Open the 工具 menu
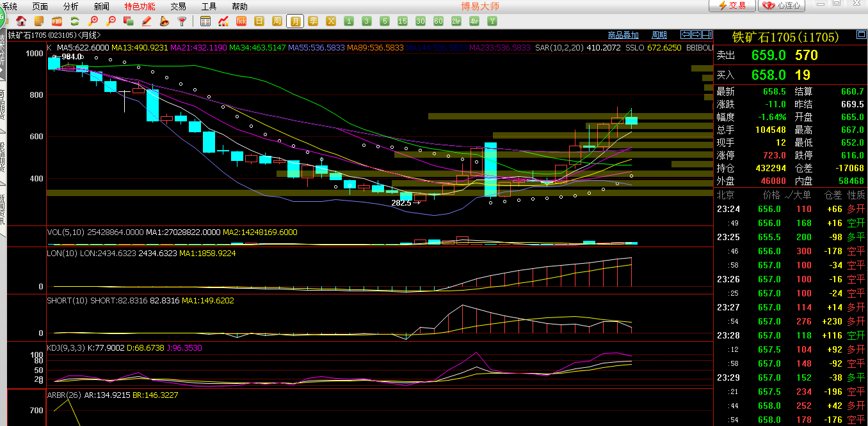The height and width of the screenshot is (426, 868). [209, 6]
